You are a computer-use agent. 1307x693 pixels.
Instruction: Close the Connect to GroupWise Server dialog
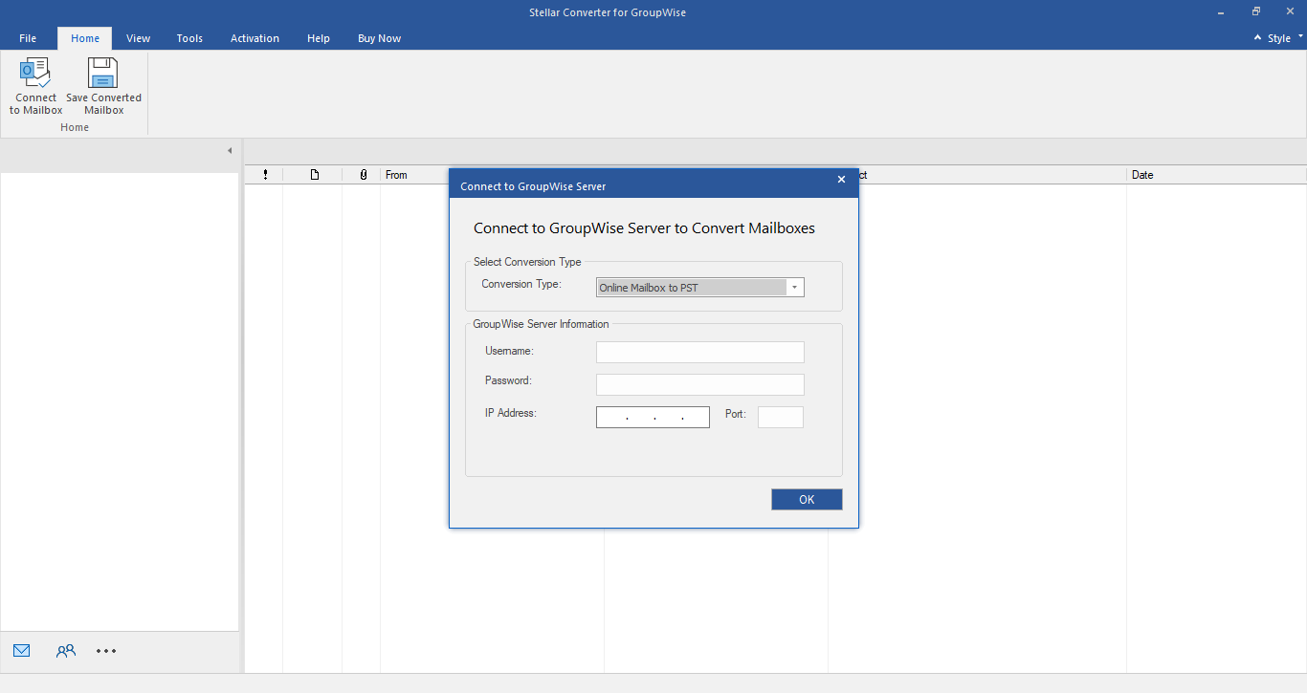point(841,180)
